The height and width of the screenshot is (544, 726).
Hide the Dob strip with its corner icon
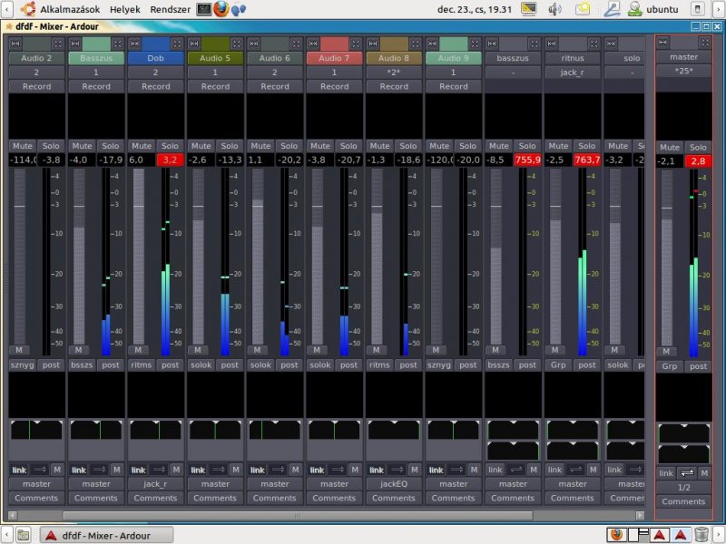click(177, 44)
